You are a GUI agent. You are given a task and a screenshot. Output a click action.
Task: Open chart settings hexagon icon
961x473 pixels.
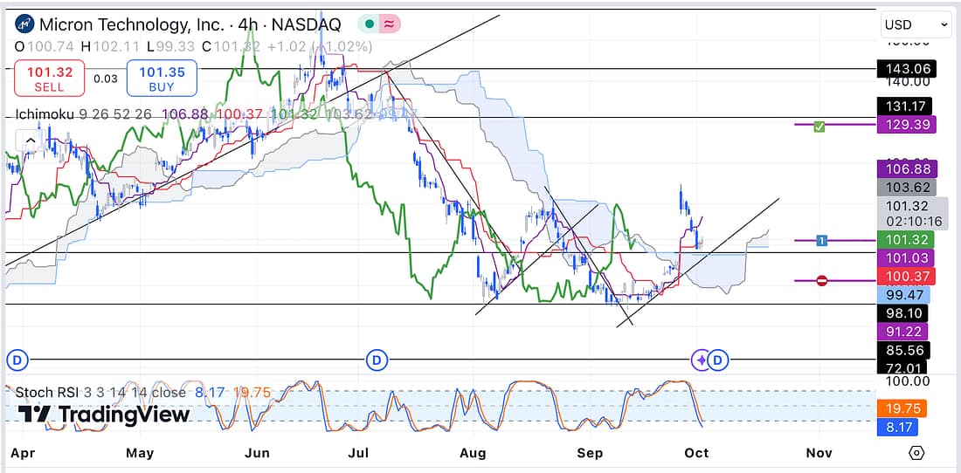pyautogui.click(x=916, y=452)
